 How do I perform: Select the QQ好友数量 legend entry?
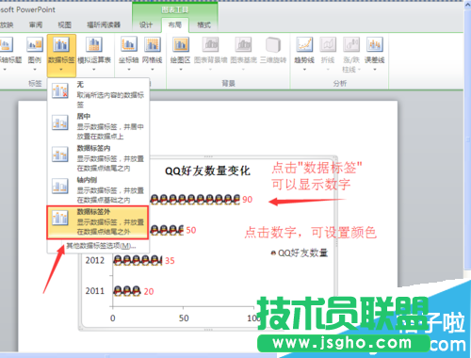pyautogui.click(x=300, y=252)
